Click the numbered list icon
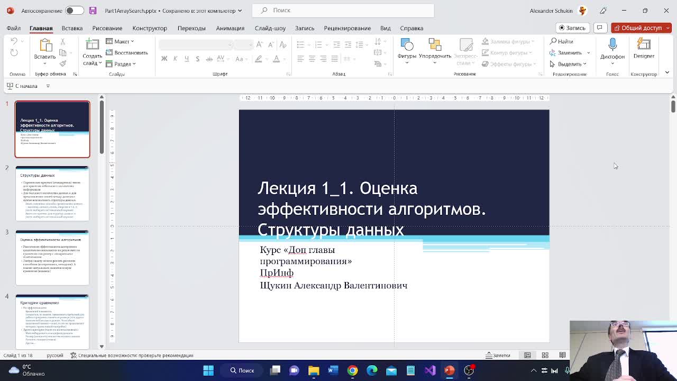This screenshot has width=677, height=381. click(x=318, y=44)
